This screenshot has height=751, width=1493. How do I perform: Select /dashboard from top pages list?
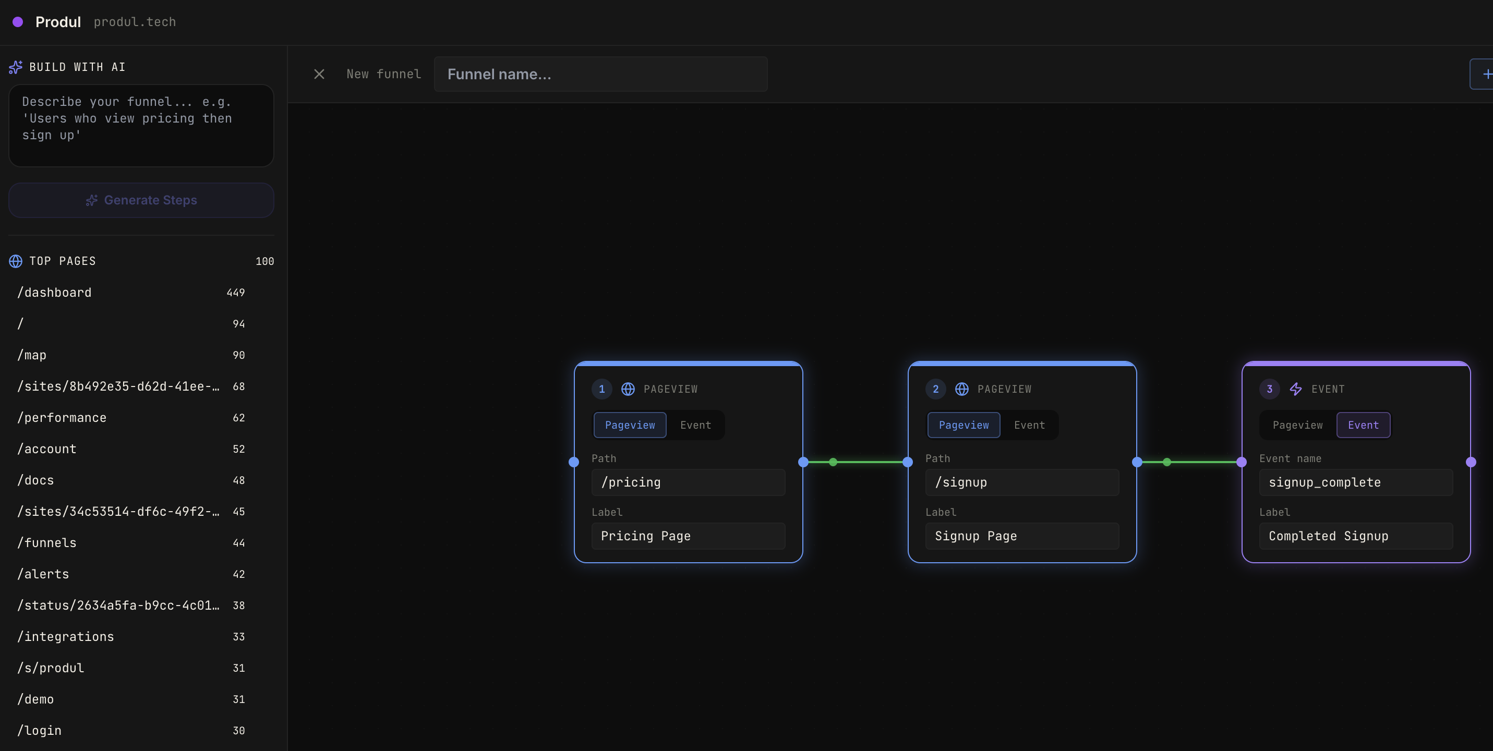54,293
